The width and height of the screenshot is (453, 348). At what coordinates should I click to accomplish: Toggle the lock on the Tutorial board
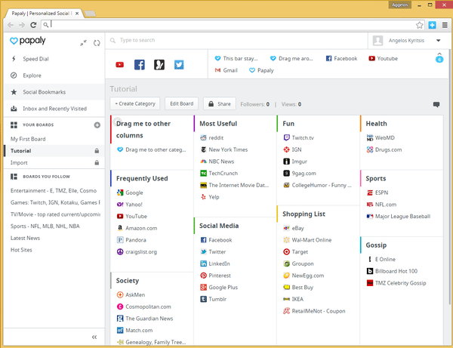tap(97, 151)
